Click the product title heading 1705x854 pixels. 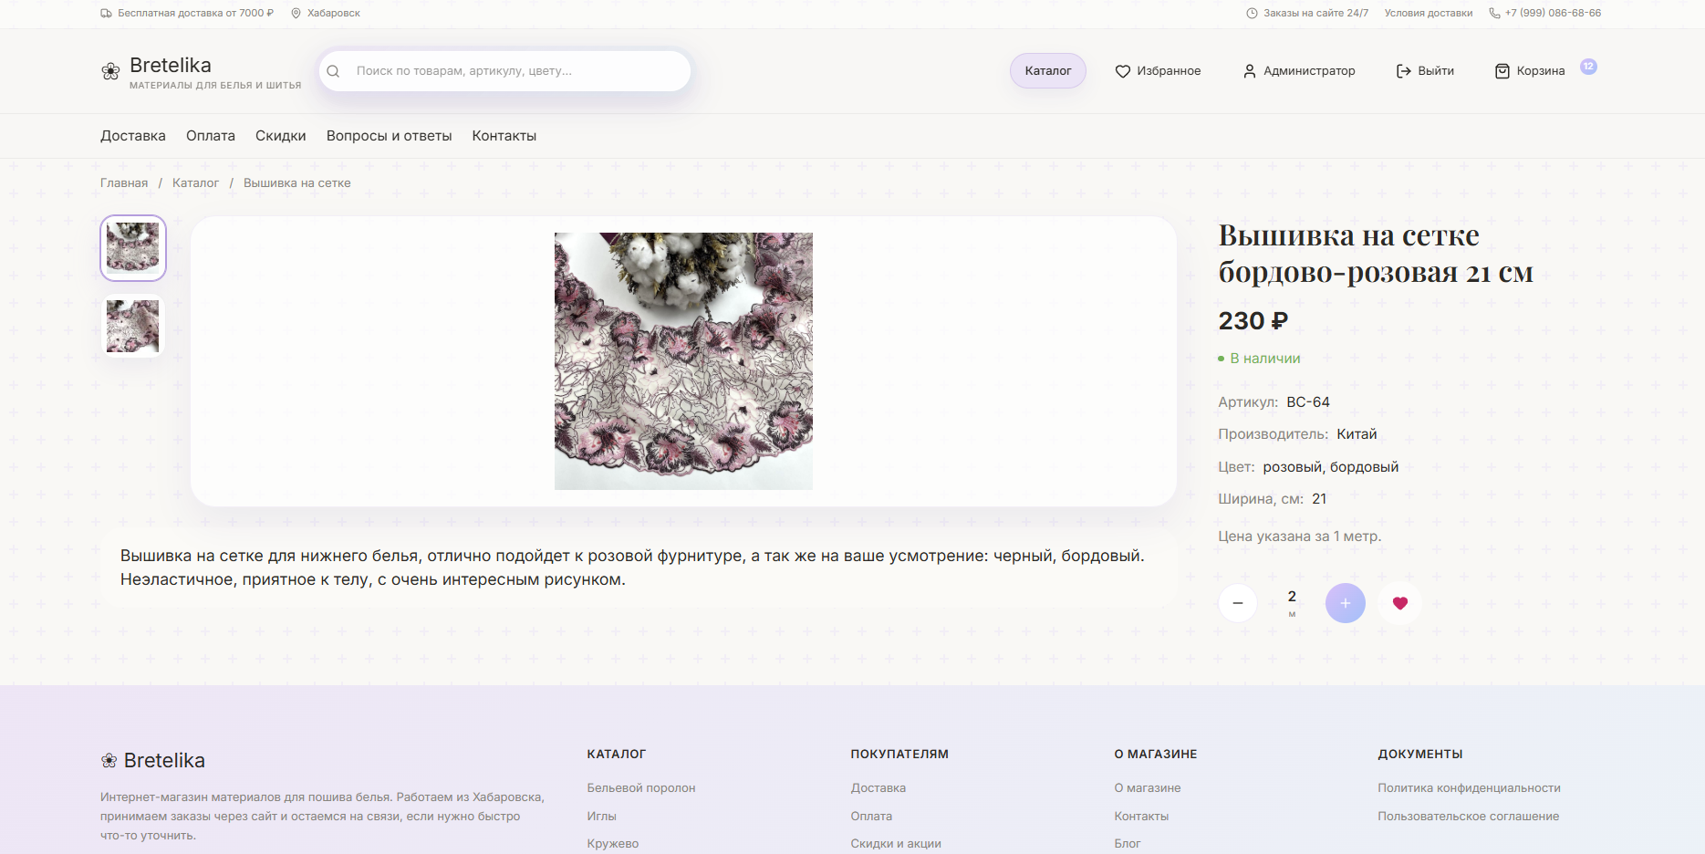pyautogui.click(x=1376, y=254)
